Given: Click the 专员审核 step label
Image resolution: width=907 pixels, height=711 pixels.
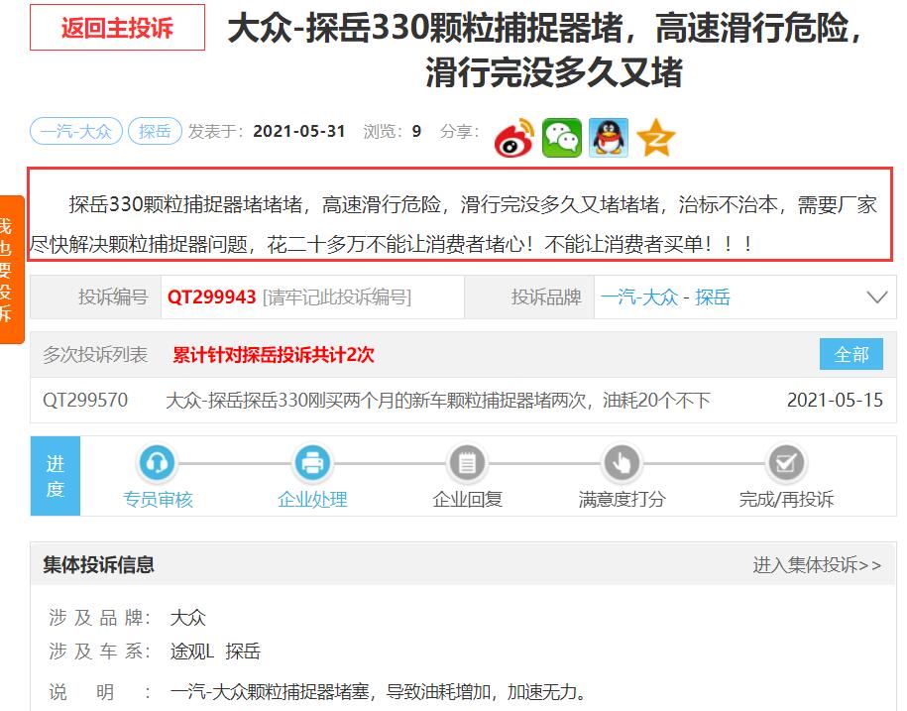Looking at the screenshot, I should pos(158,499).
